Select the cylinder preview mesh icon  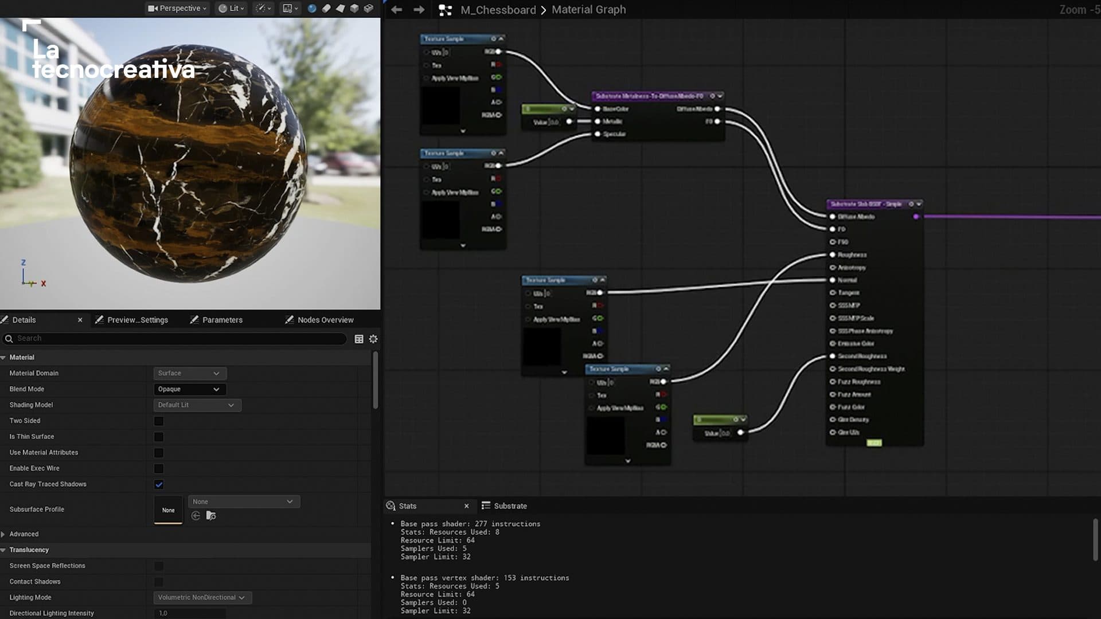click(326, 9)
